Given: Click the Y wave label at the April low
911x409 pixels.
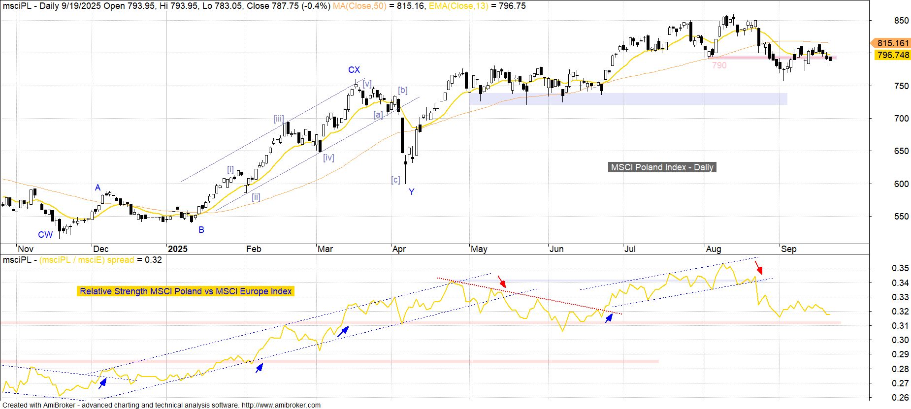Looking at the screenshot, I should (x=412, y=191).
